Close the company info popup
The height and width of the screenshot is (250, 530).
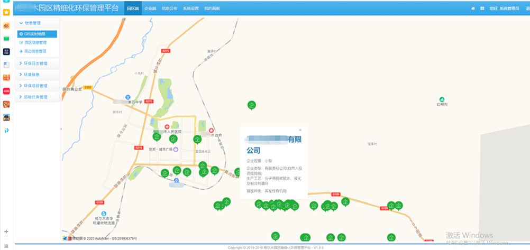pyautogui.click(x=300, y=129)
